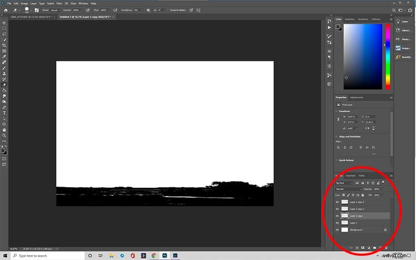Hide Layer 1 copy 2 visibility eye

tap(337, 209)
